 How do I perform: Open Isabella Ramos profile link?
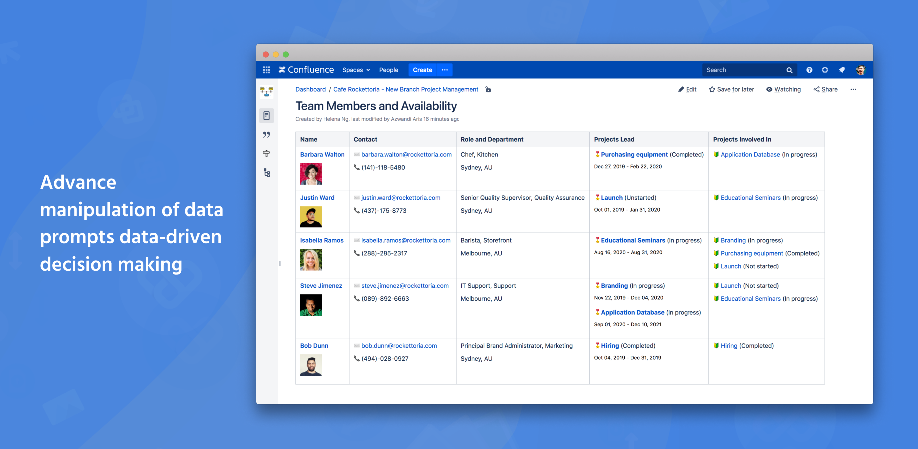click(x=322, y=240)
